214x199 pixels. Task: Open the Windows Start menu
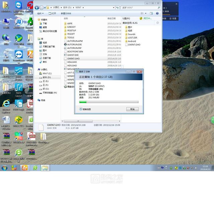(4, 168)
